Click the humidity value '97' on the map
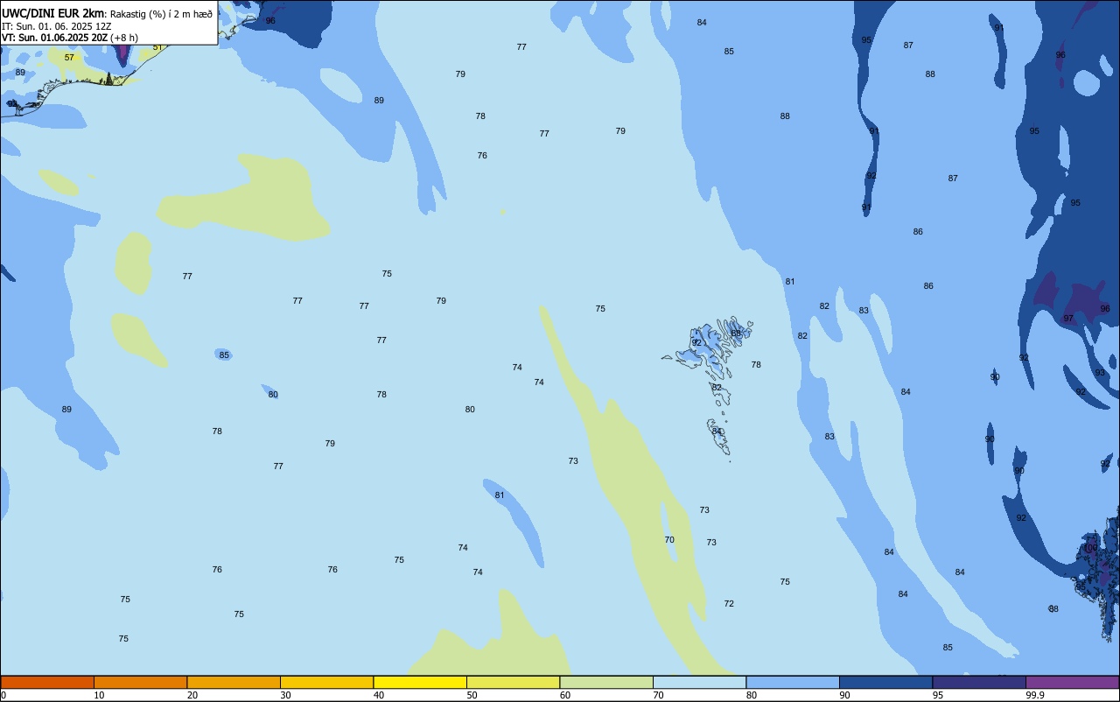The image size is (1120, 702). tap(1068, 319)
